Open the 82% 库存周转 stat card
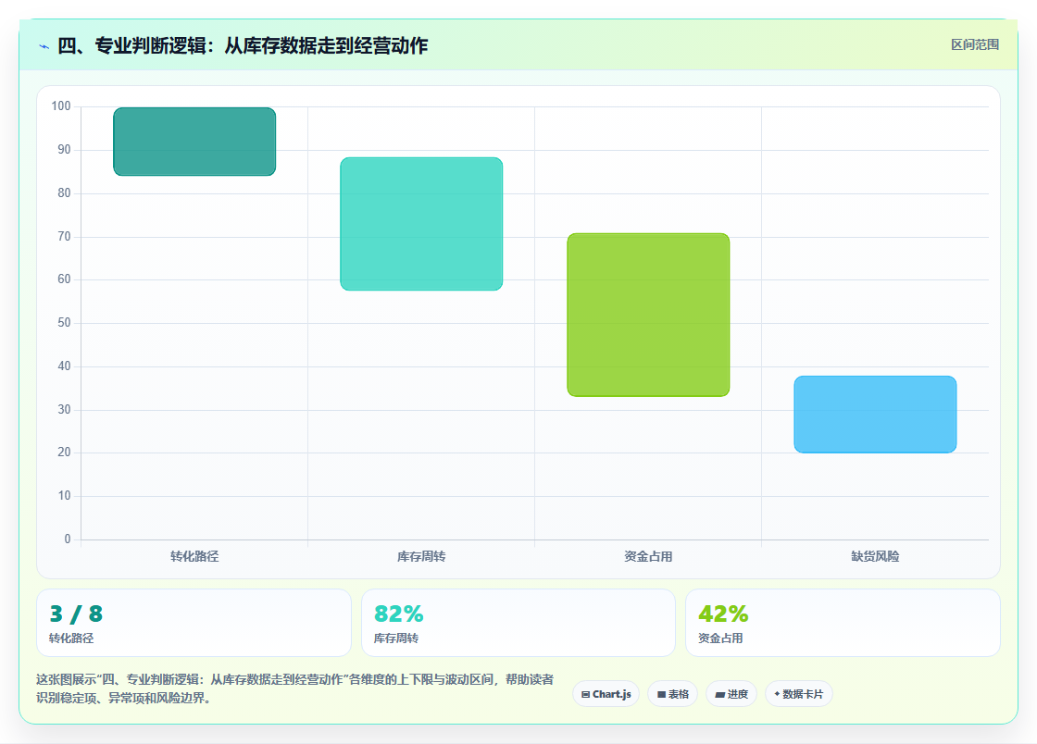The width and height of the screenshot is (1037, 744). [518, 623]
